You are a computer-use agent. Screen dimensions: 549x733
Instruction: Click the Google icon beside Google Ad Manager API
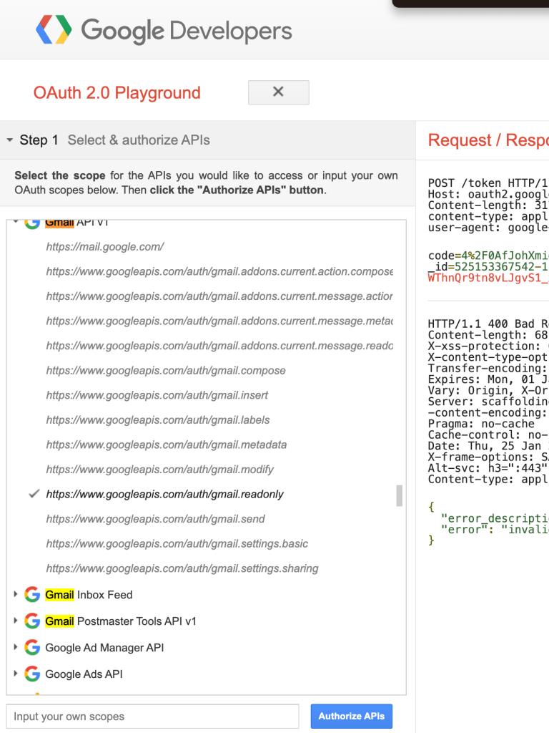click(x=31, y=647)
